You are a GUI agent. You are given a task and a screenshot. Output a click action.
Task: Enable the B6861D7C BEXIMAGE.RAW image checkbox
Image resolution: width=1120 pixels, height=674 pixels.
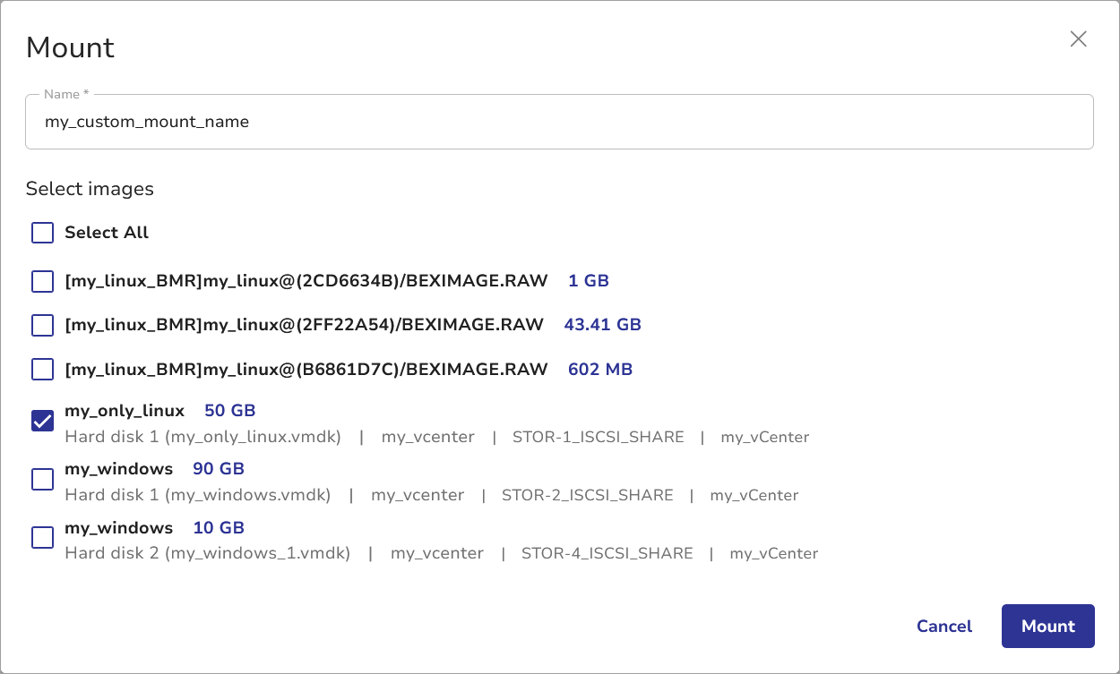pos(43,369)
